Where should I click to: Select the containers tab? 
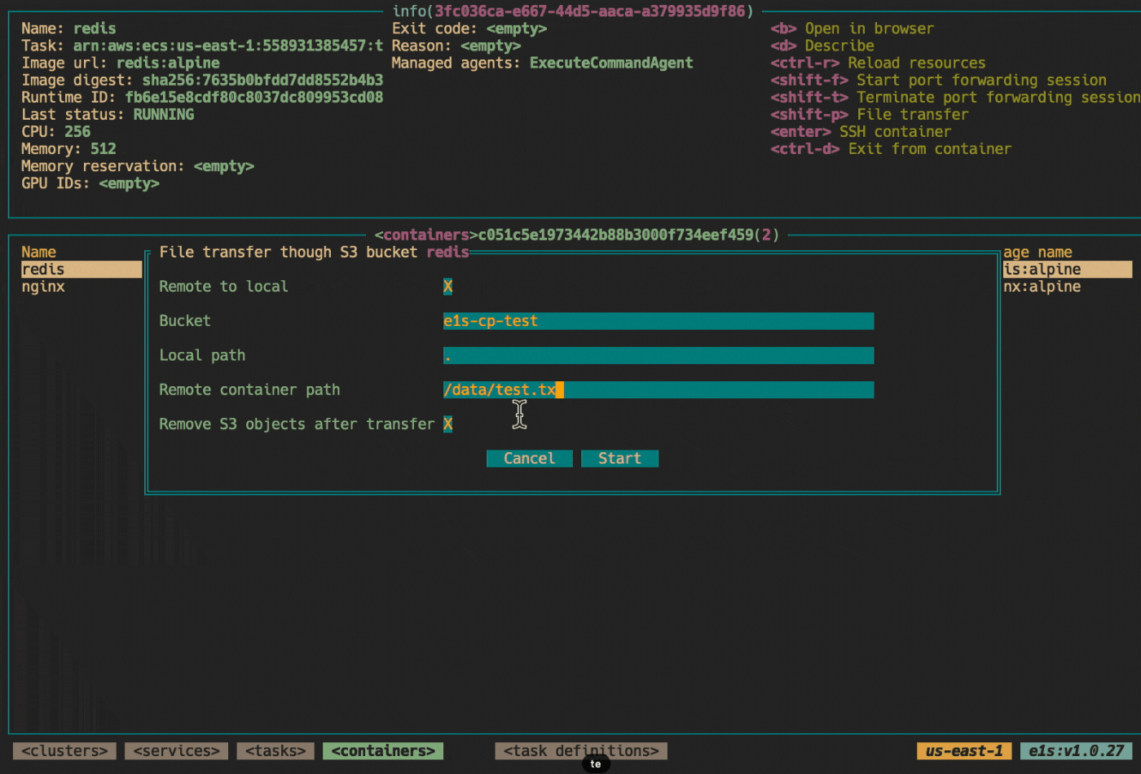point(383,751)
